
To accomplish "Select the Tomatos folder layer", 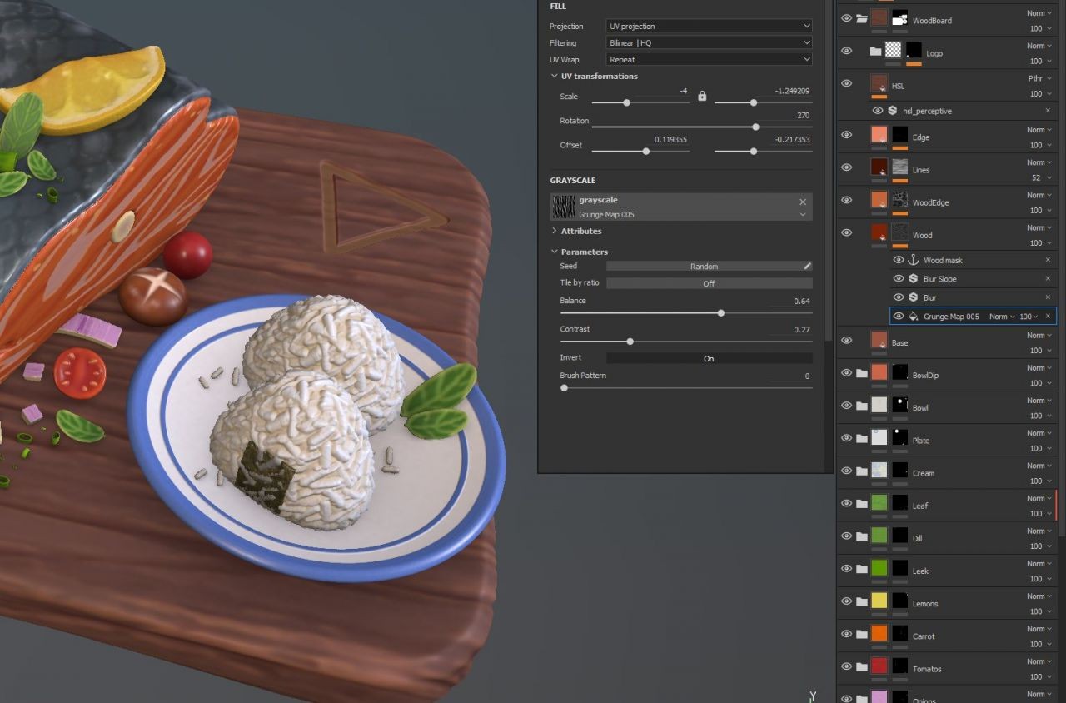I will 927,669.
